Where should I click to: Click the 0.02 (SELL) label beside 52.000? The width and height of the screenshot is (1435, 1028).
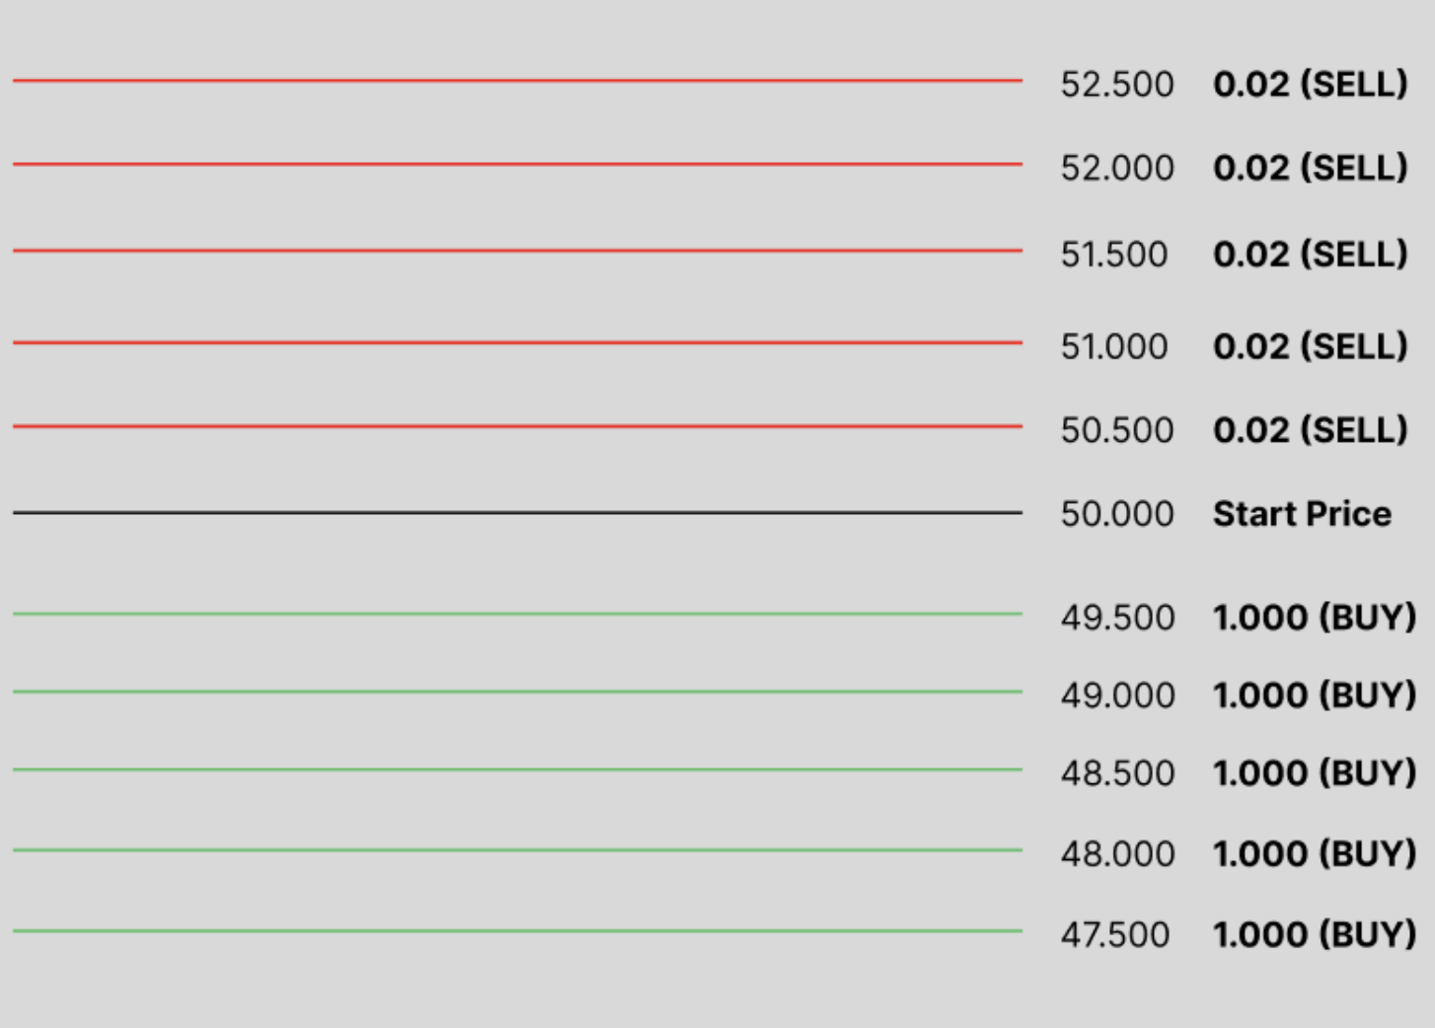pos(1310,169)
